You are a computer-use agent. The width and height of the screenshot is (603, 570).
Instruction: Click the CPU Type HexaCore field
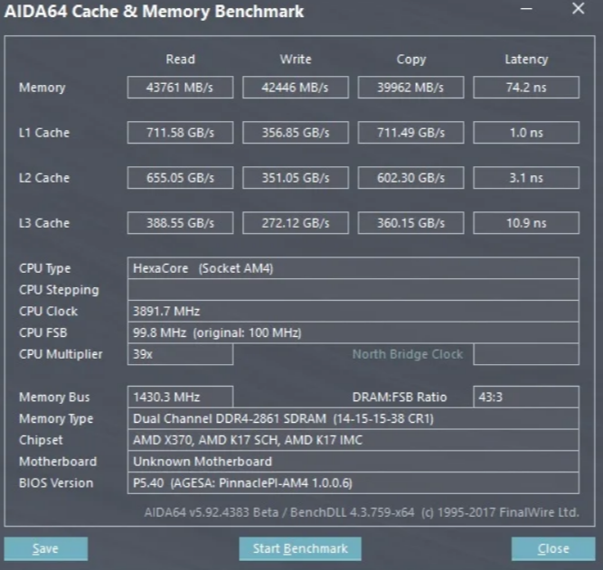(x=353, y=268)
